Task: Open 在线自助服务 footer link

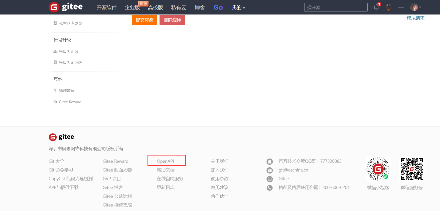Action: (x=170, y=179)
